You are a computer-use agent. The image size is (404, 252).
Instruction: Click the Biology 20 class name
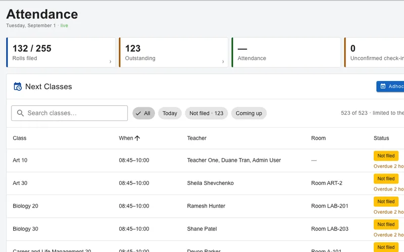(x=26, y=206)
